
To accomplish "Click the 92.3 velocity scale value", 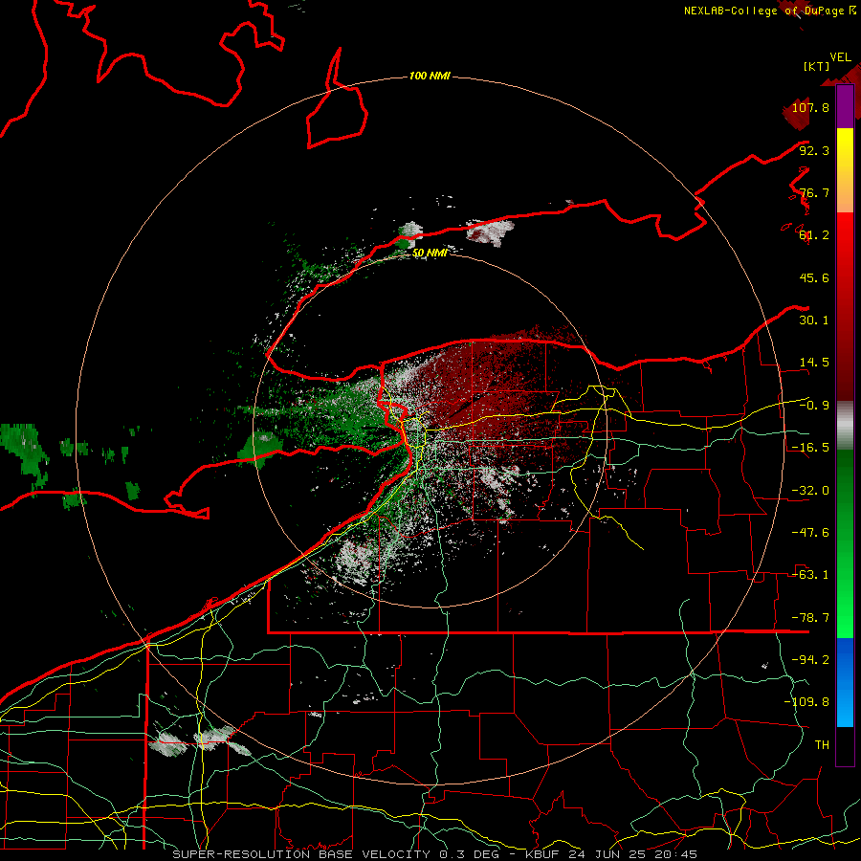I will tap(814, 150).
